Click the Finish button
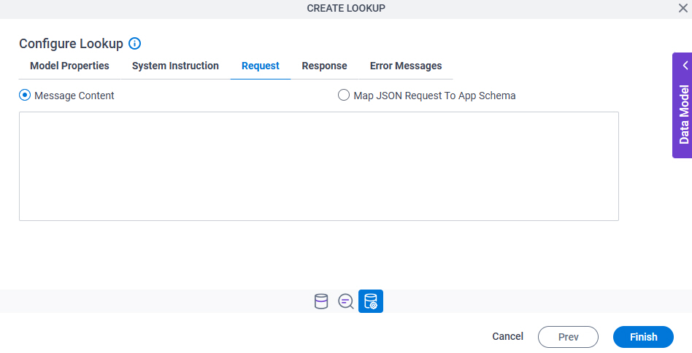This screenshot has width=692, height=353. tap(643, 337)
